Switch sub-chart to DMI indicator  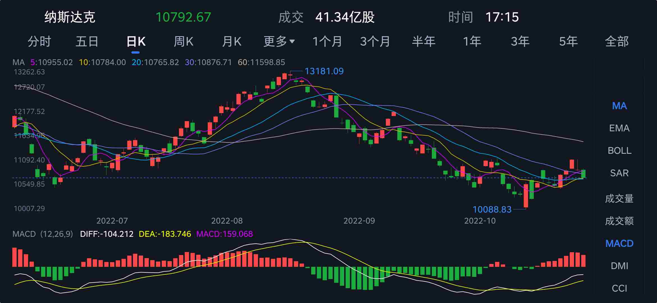click(619, 266)
